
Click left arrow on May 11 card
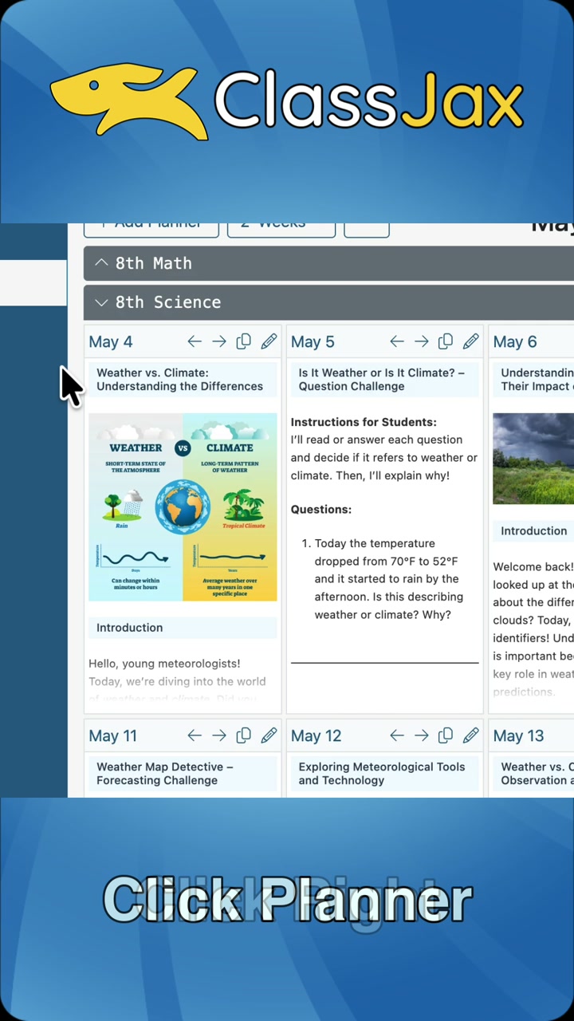[x=195, y=735]
